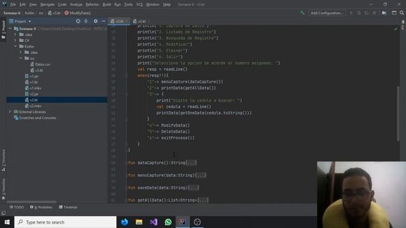Click the Windows taskbar search box

pyautogui.click(x=65, y=222)
